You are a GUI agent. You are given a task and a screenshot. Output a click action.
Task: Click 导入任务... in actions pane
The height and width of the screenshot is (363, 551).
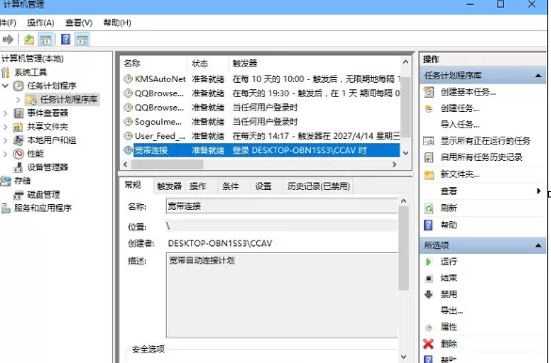tap(460, 124)
